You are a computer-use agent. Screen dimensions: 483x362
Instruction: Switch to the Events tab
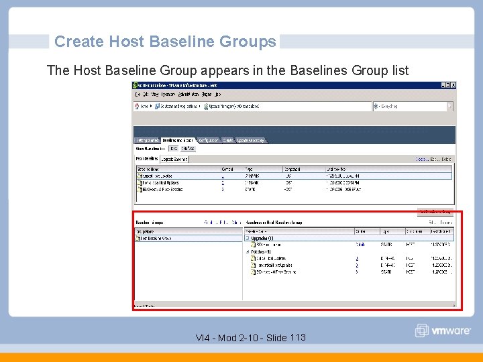pos(228,140)
